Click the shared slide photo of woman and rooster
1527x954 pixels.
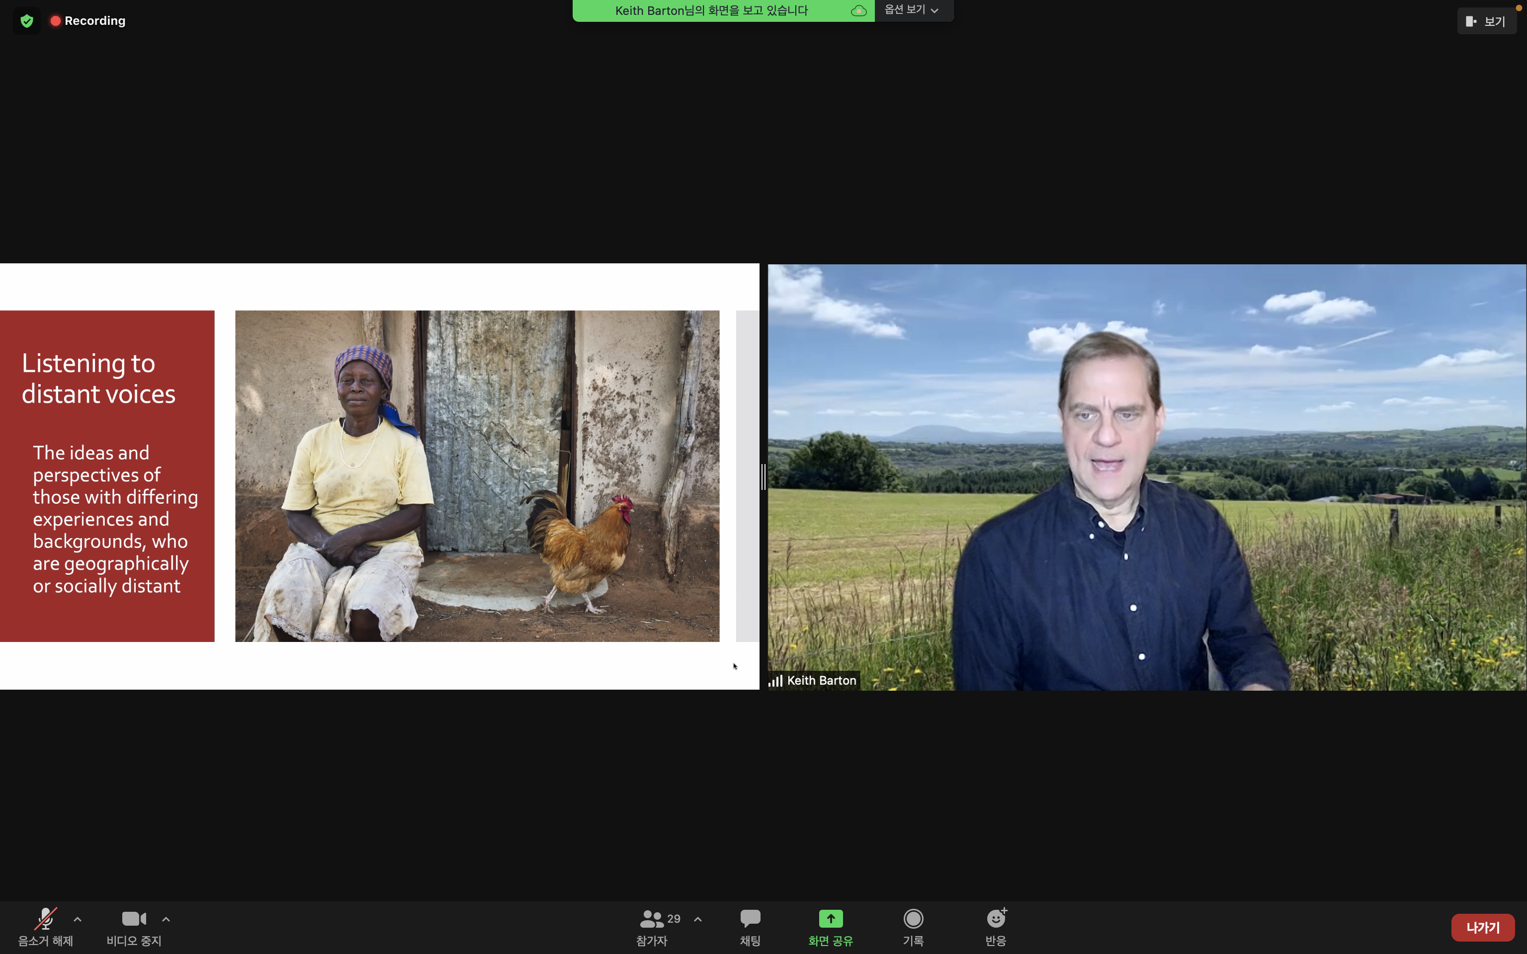[x=477, y=476]
